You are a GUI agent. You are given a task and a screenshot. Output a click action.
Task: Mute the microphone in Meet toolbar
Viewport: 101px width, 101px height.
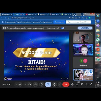click(x=20, y=84)
